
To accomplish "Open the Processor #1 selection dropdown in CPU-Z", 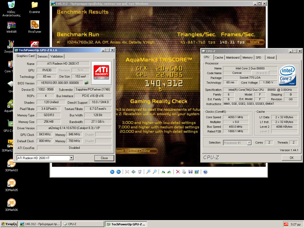I will click(x=249, y=143).
